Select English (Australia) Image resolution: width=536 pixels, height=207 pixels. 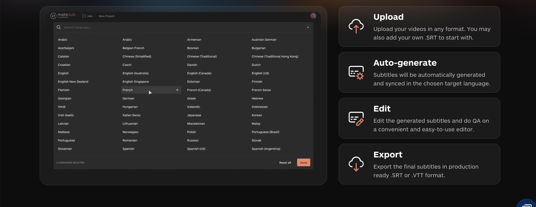coord(136,73)
